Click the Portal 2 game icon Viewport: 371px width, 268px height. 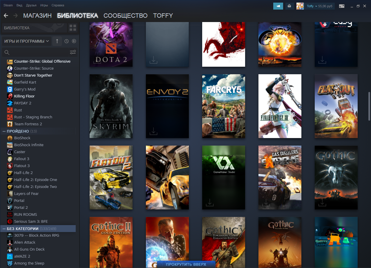click(x=10, y=208)
